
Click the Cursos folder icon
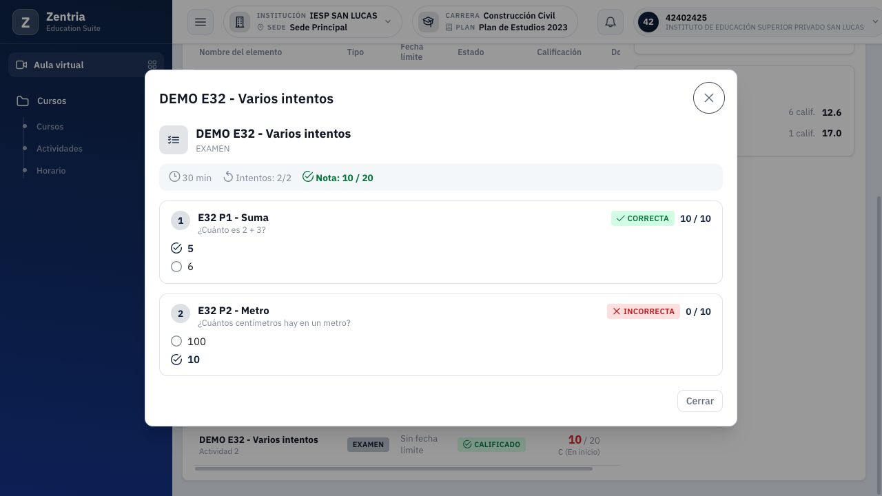pyautogui.click(x=23, y=101)
